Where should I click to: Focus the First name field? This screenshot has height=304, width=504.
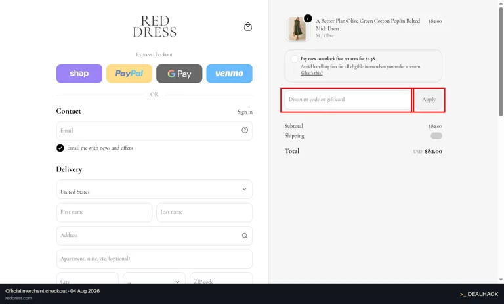click(x=104, y=212)
